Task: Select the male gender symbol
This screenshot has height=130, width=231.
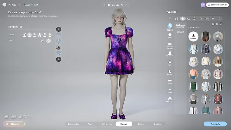Action: pos(42,41)
